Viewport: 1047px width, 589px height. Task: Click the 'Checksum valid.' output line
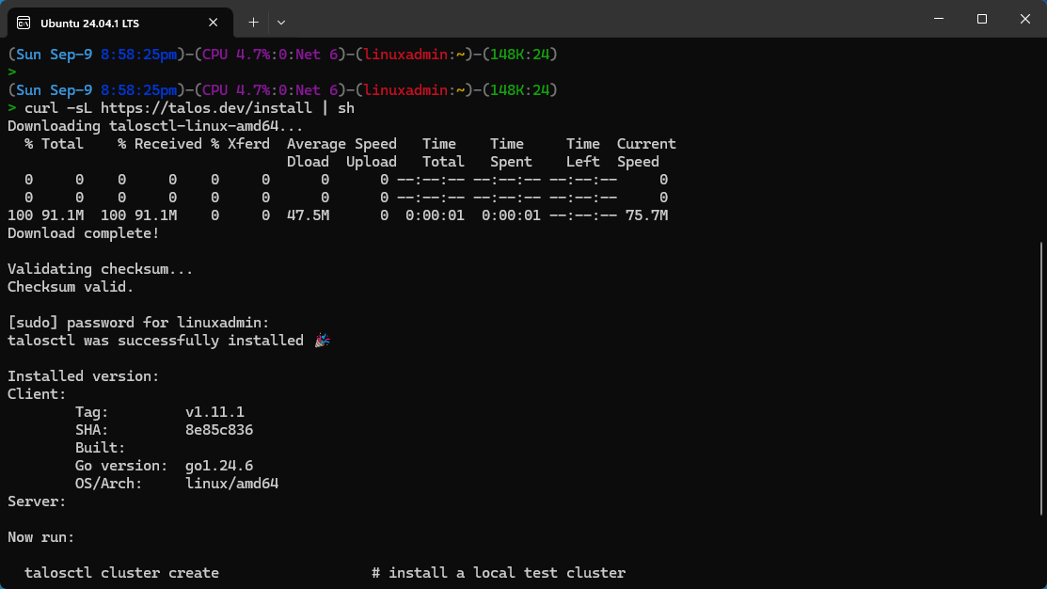coord(71,287)
